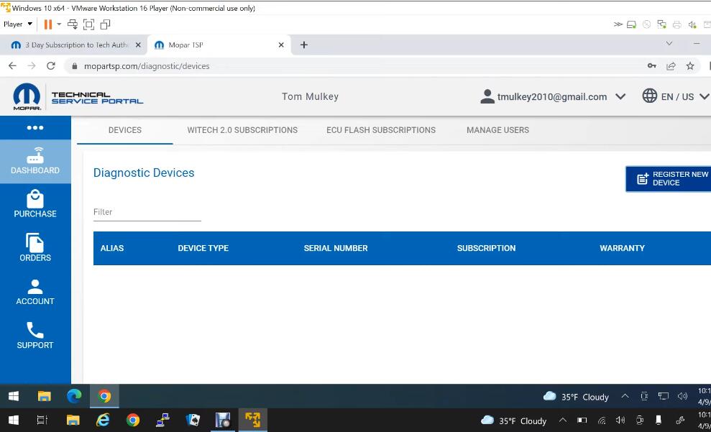Screen dimensions: 711x432
Task: Open File Explorer on the VM guest taskbar
Action: coord(44,396)
